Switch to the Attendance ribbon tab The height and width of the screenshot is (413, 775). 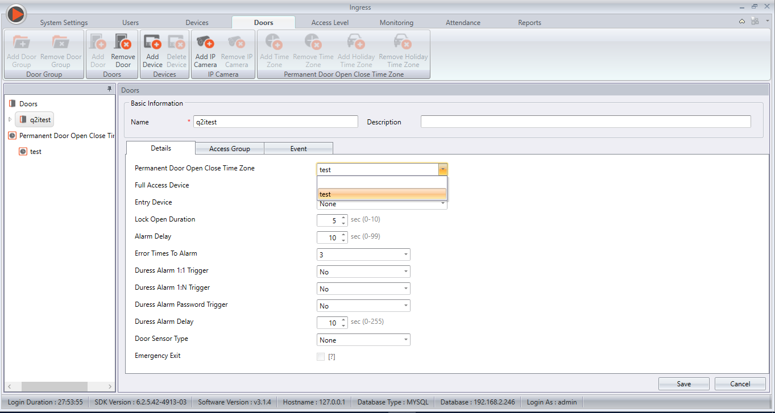[463, 23]
